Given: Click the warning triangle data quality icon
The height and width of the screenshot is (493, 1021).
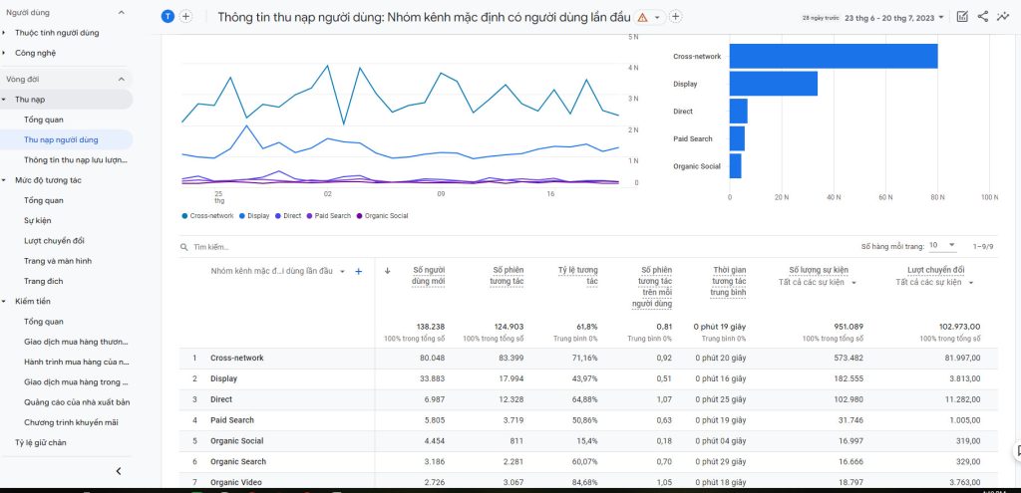Looking at the screenshot, I should (x=642, y=17).
